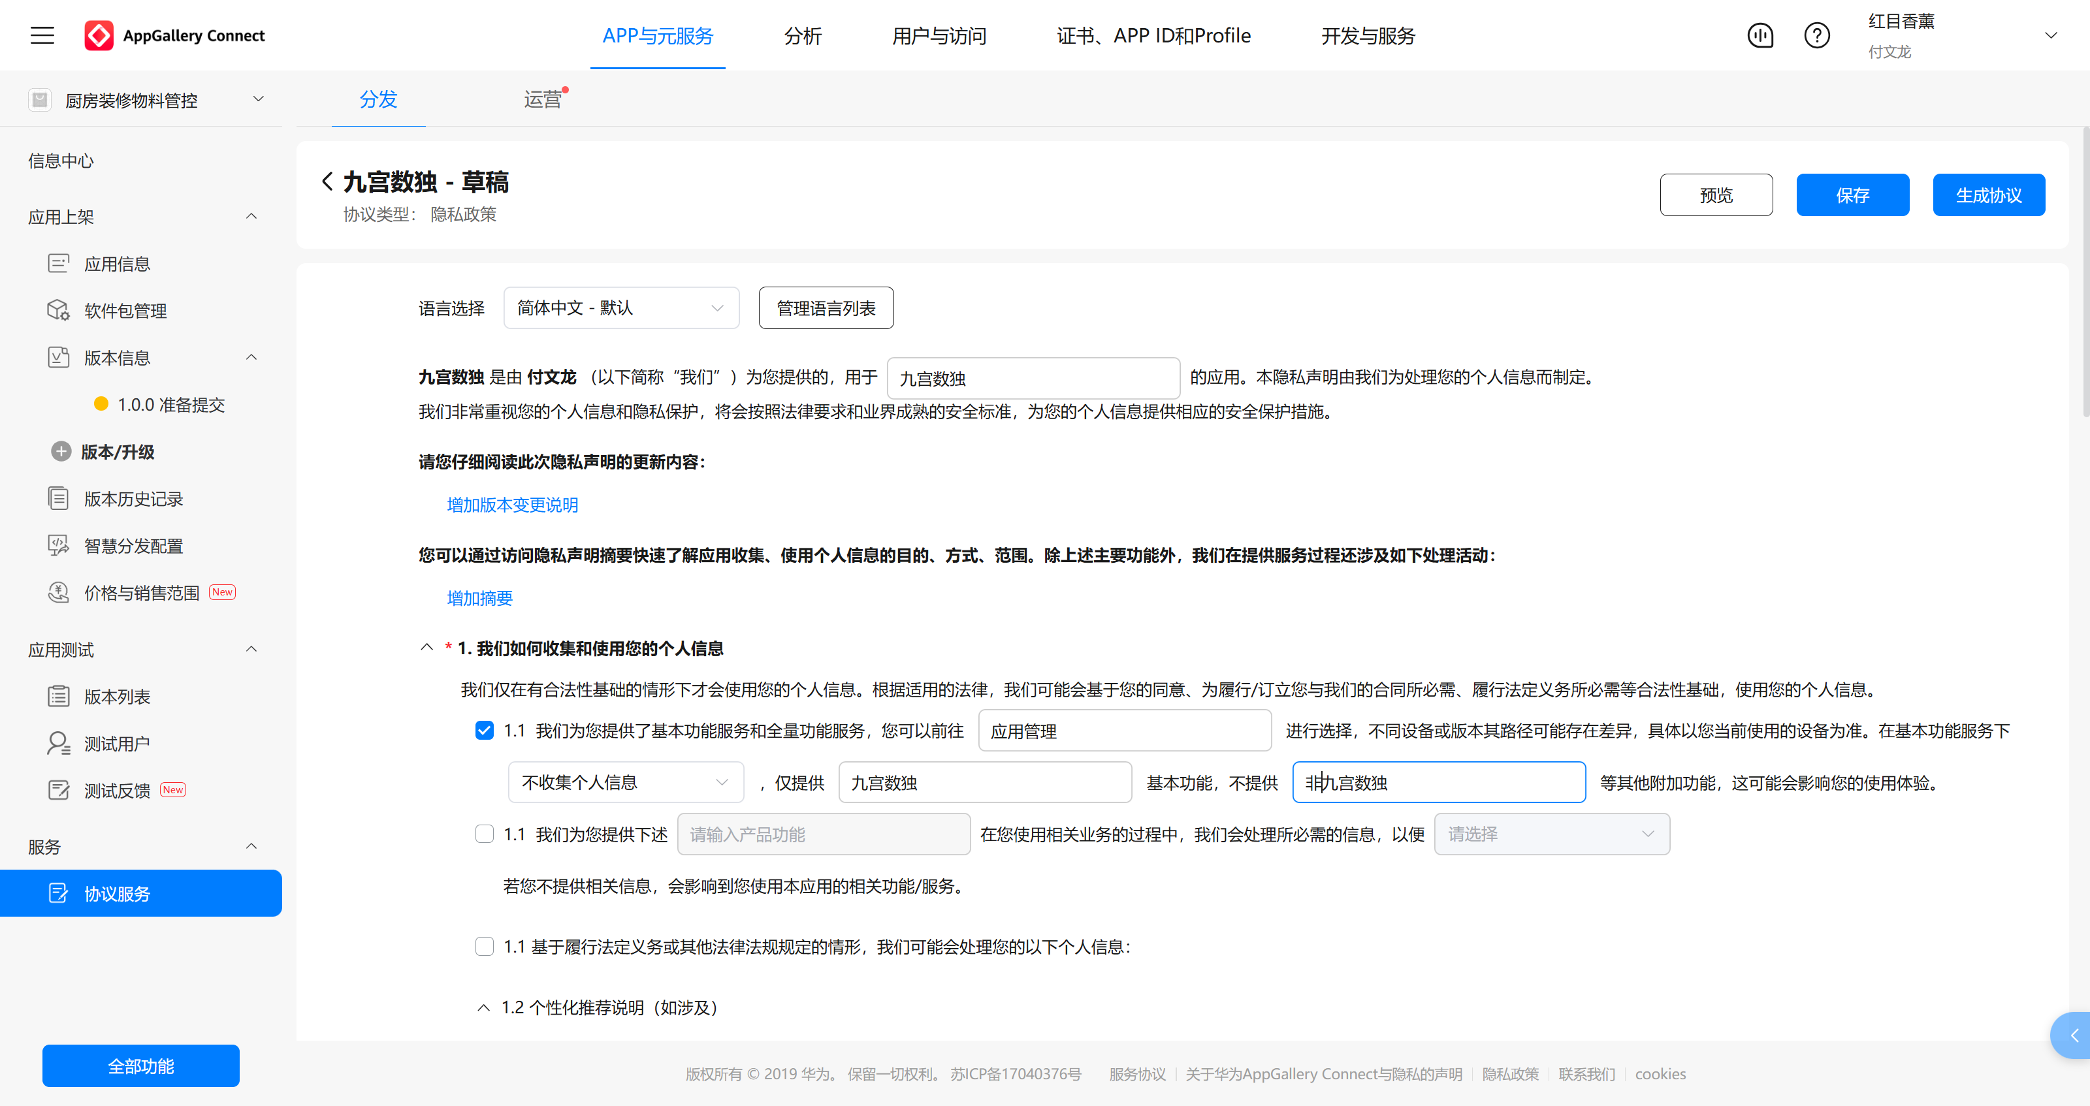Open the 开发与服务 top menu
Image resolution: width=2090 pixels, height=1106 pixels.
pyautogui.click(x=1368, y=35)
